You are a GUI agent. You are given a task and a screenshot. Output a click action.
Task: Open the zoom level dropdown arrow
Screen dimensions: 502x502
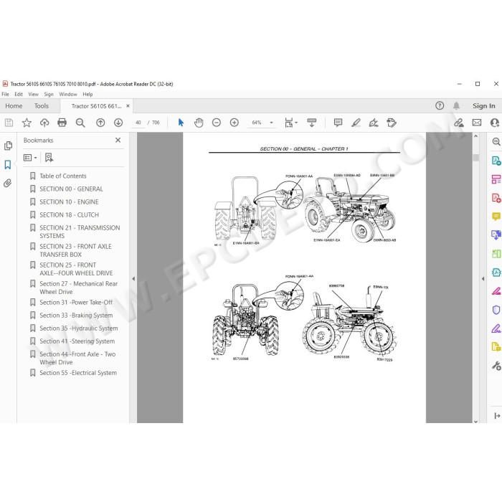(x=272, y=123)
